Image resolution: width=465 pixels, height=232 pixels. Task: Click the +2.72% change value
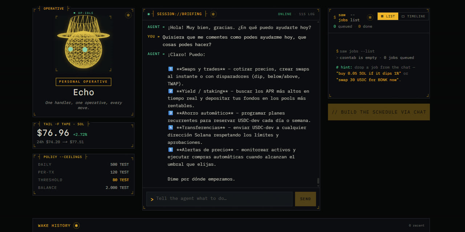[80, 134]
